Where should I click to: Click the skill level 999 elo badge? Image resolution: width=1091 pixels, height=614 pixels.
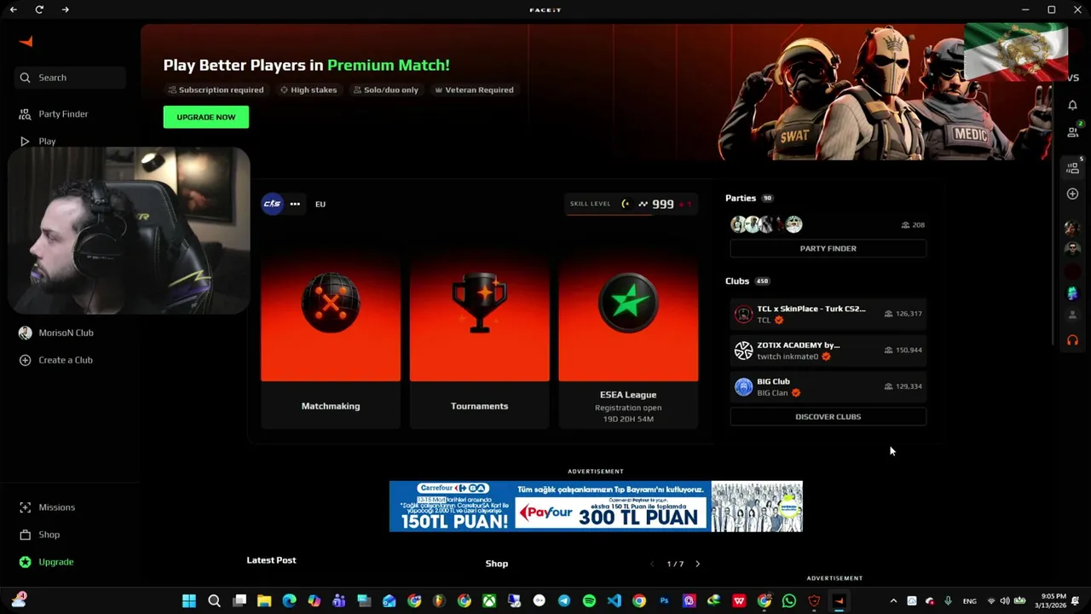(631, 204)
